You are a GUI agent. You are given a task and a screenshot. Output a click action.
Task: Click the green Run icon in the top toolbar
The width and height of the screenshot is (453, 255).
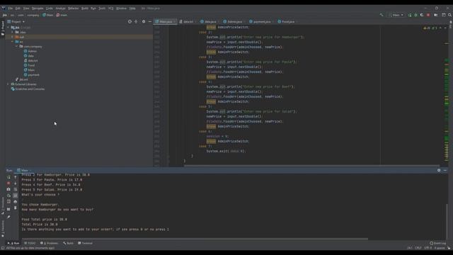(x=410, y=15)
